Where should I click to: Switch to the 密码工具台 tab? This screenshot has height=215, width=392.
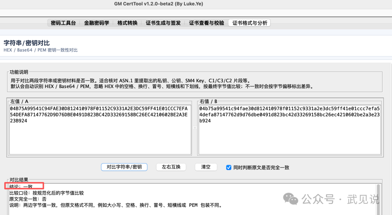click(x=63, y=23)
